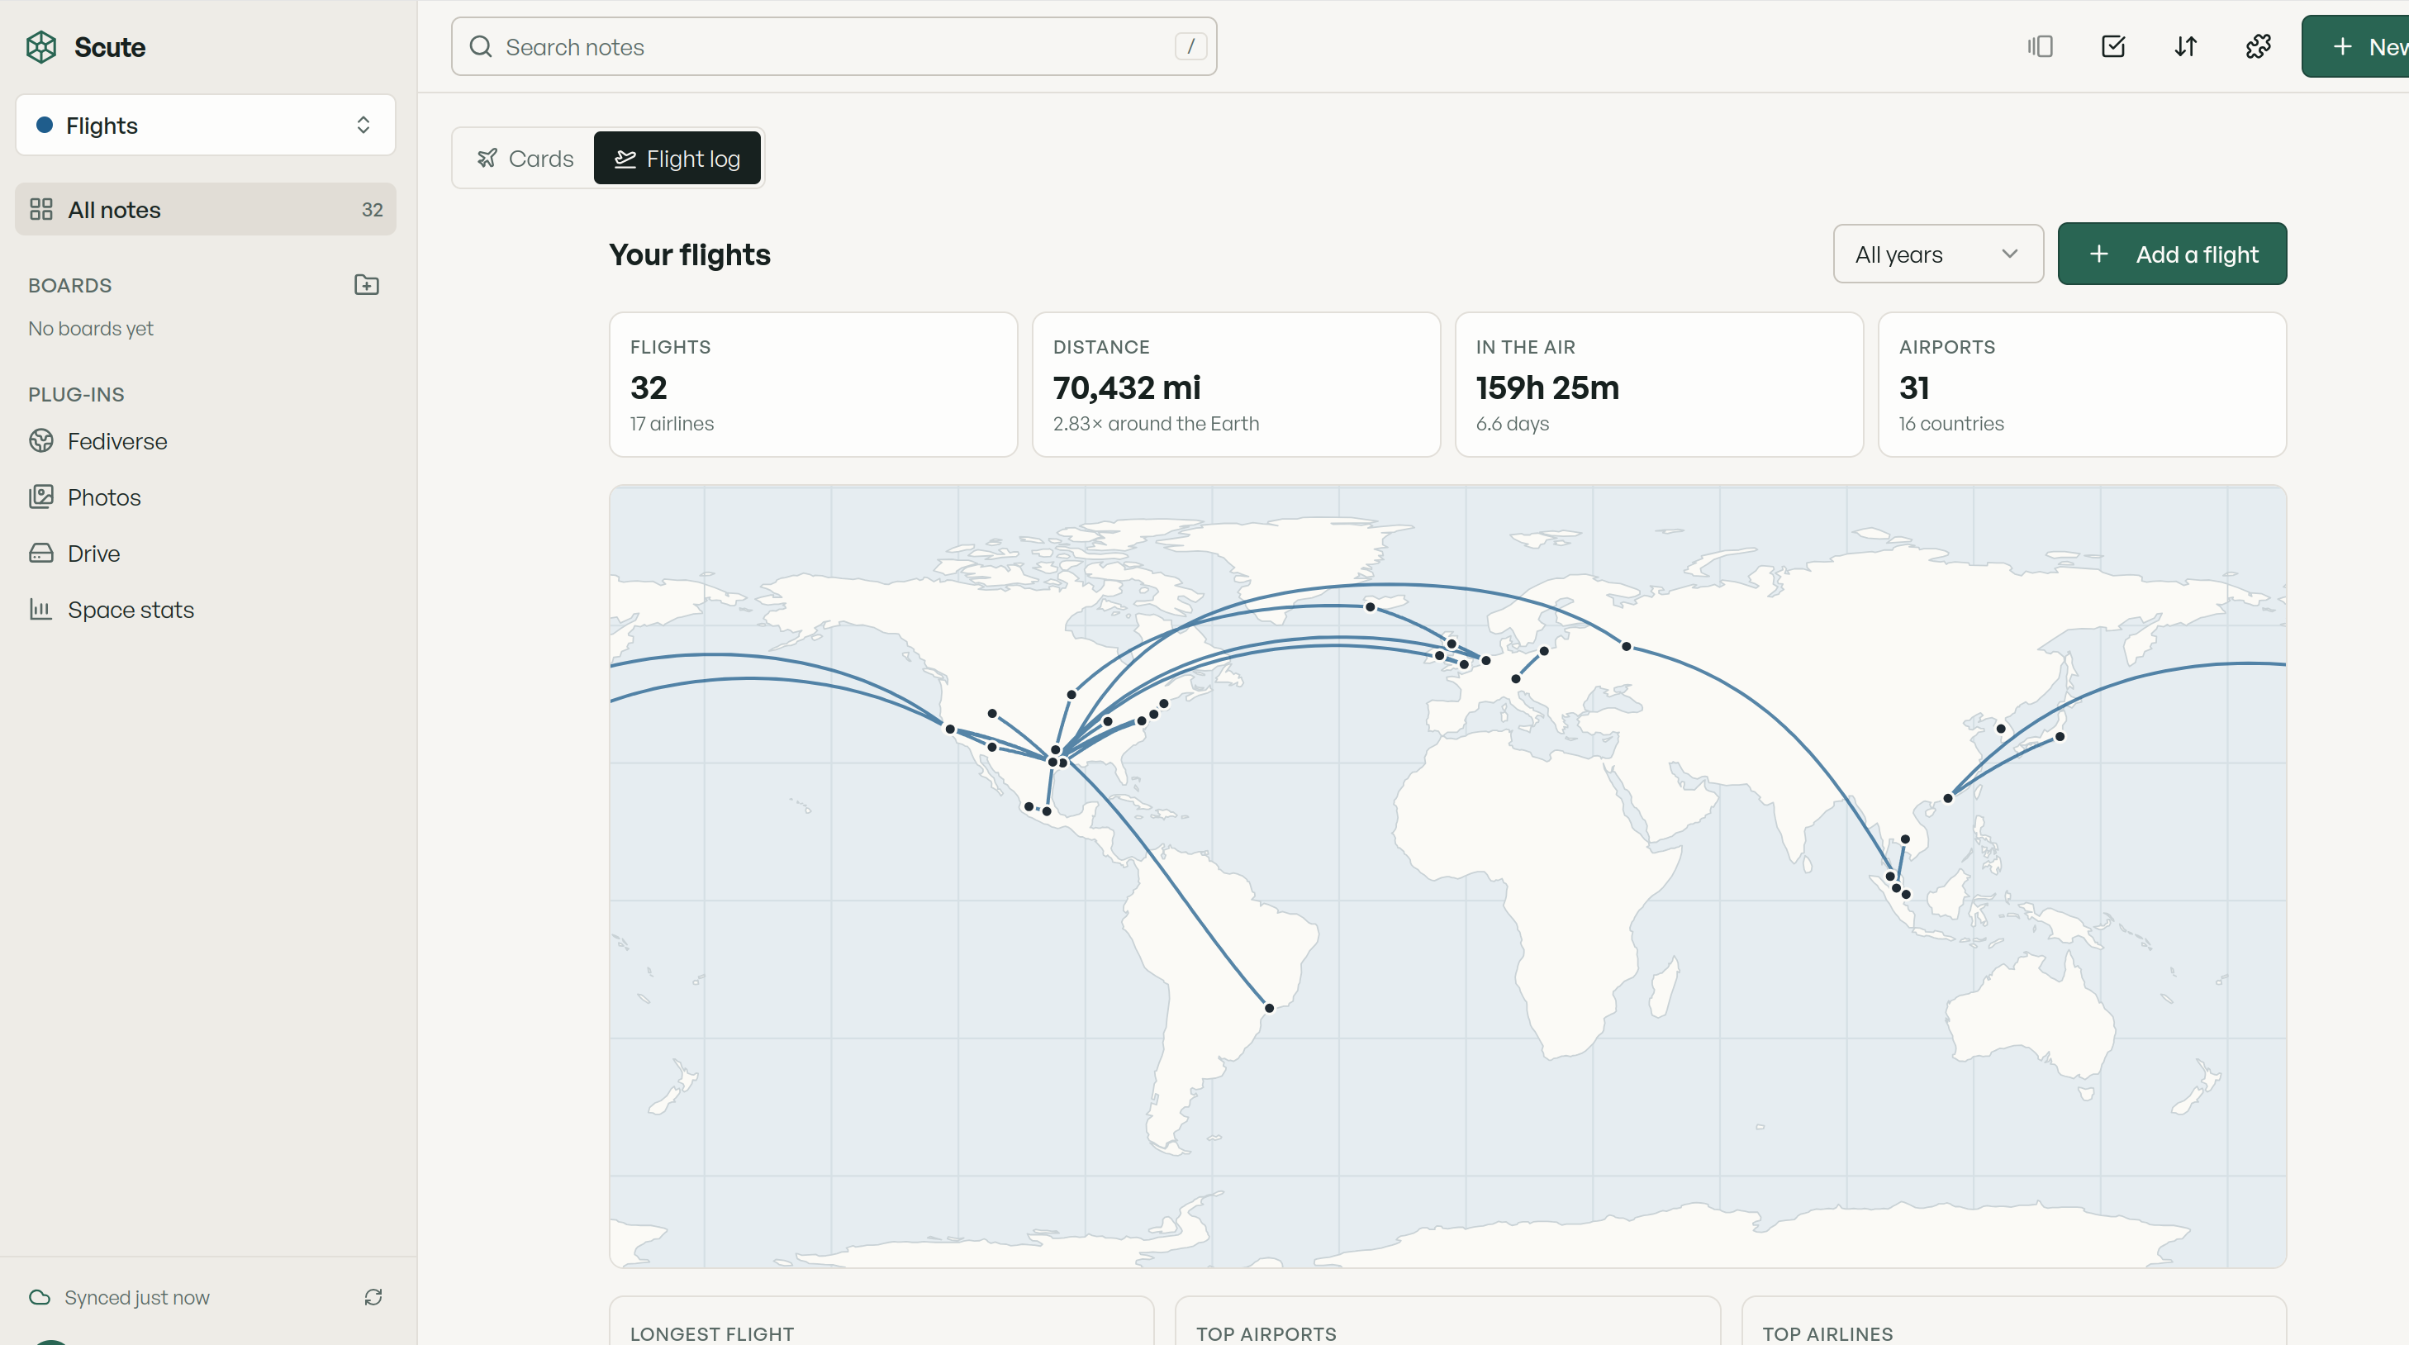Image resolution: width=2409 pixels, height=1345 pixels.
Task: Click the 16 countries text
Action: tap(1951, 424)
